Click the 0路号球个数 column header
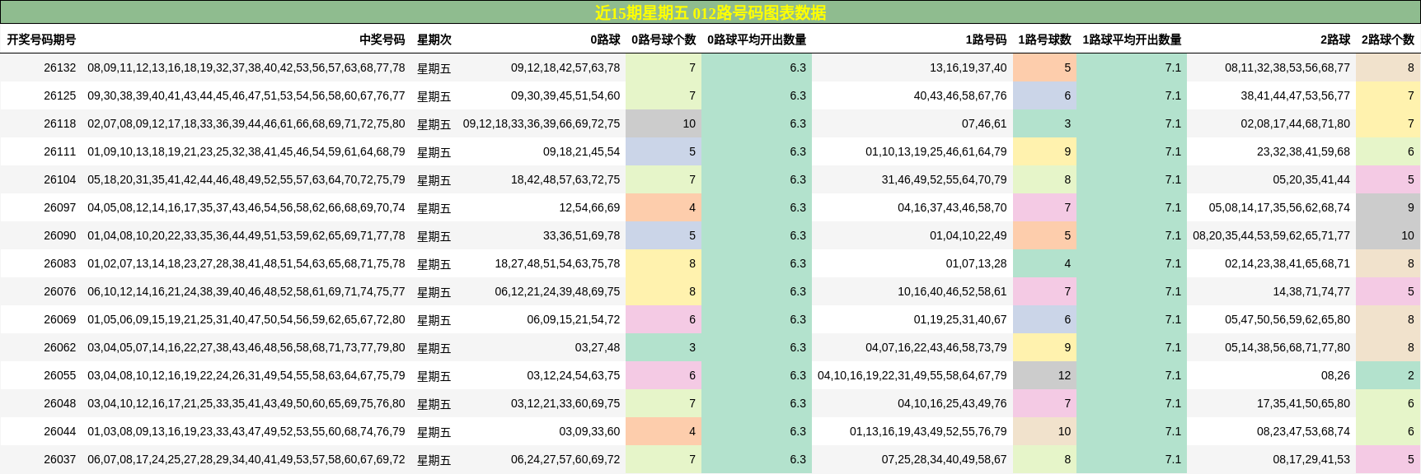The width and height of the screenshot is (1421, 474). coord(664,39)
